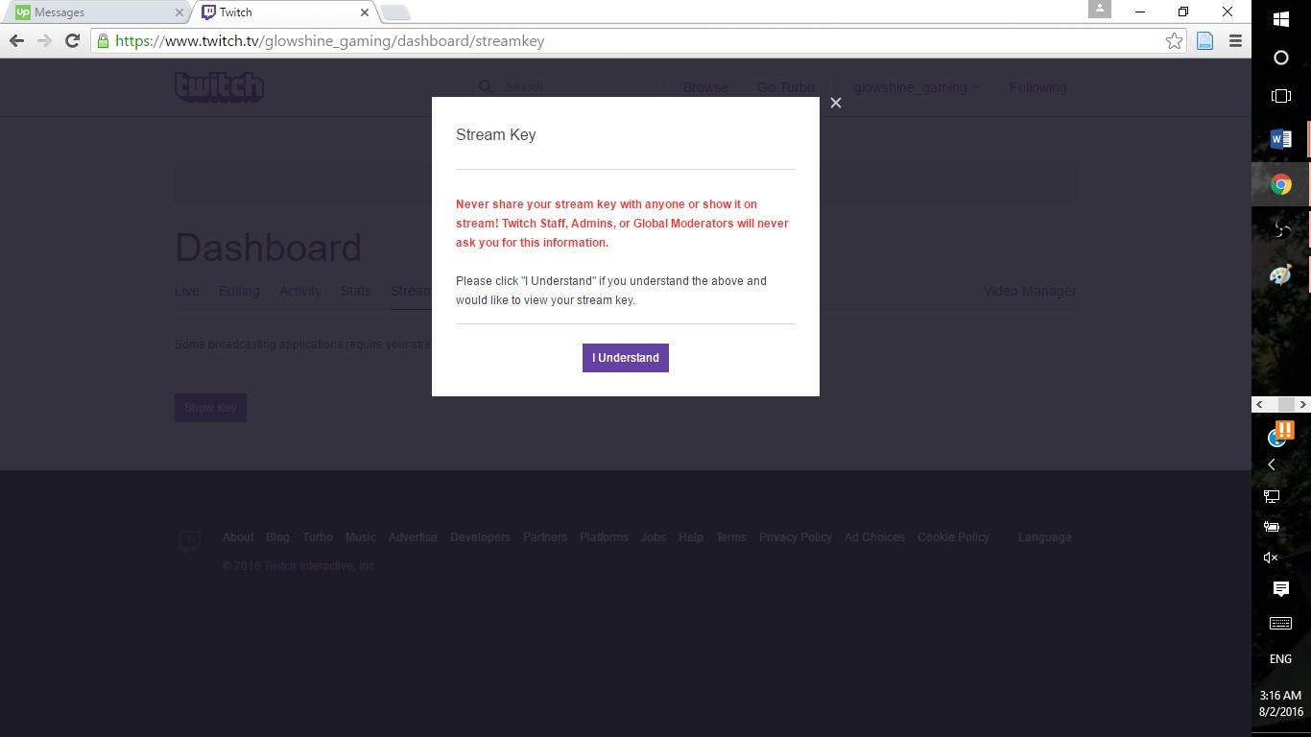Open the Windows Start menu
The height and width of the screenshot is (737, 1311).
[x=1281, y=19]
